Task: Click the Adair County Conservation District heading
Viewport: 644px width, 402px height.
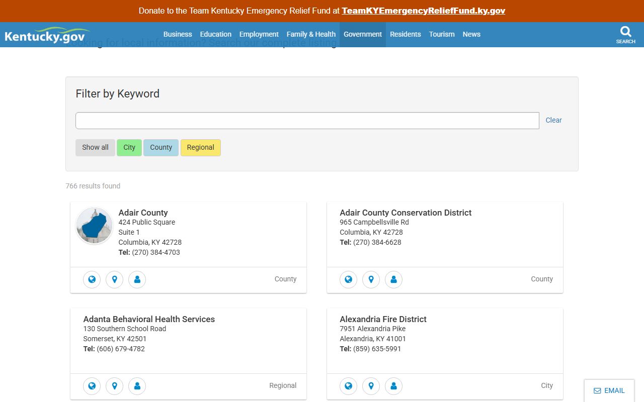Action: click(x=406, y=213)
